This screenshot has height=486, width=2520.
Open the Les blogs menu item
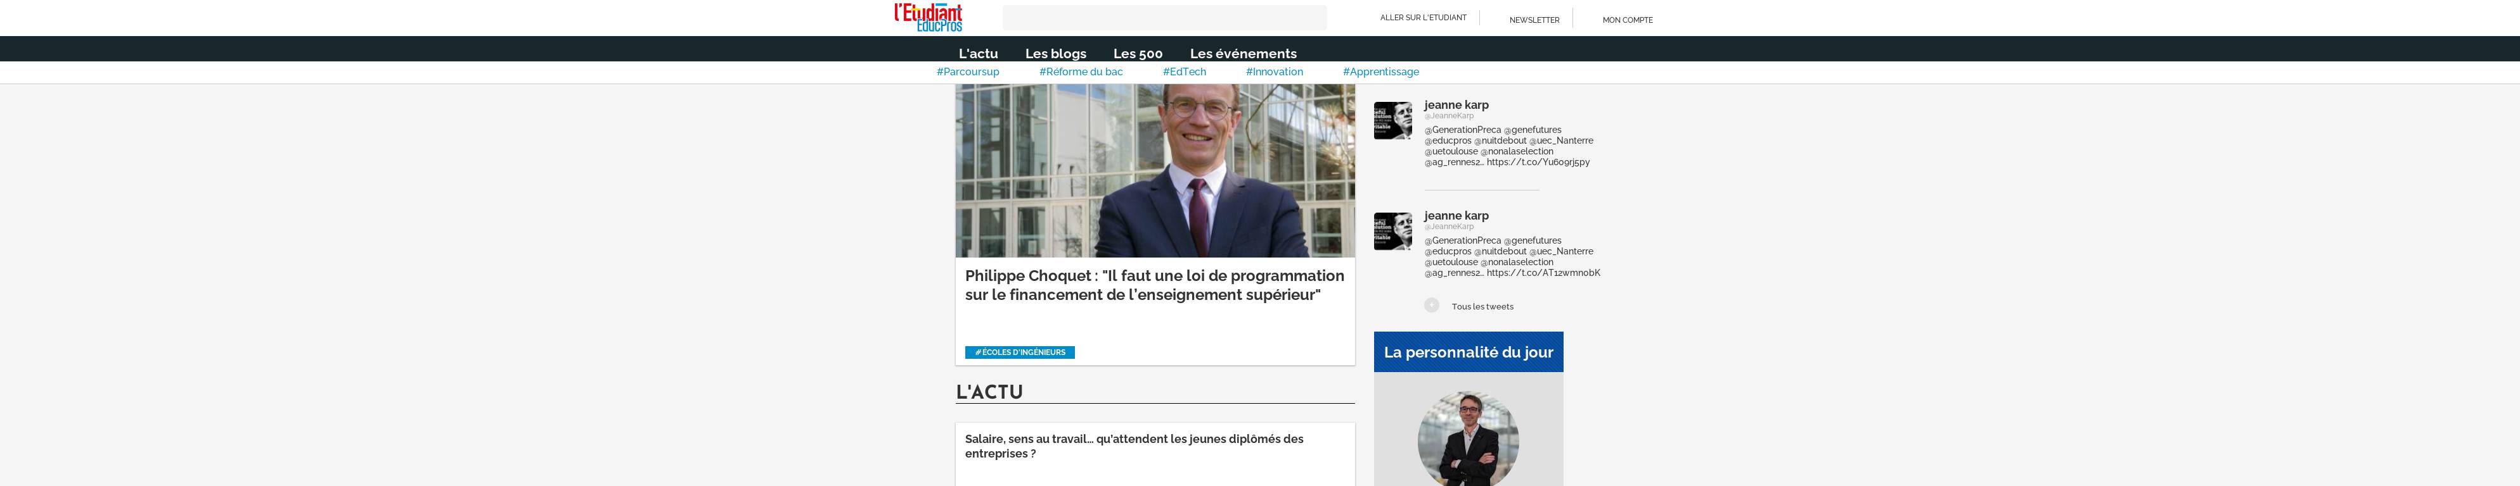click(1055, 54)
